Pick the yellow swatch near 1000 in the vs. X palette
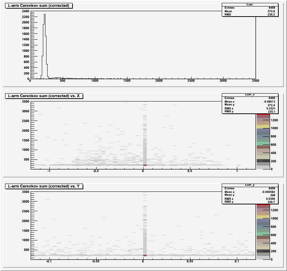 [263, 127]
